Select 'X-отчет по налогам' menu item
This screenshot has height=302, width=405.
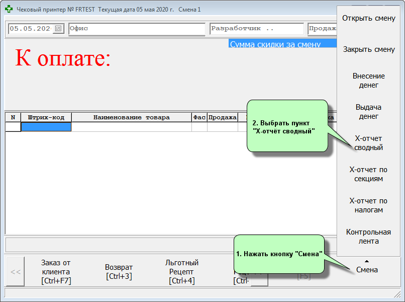[x=369, y=205]
